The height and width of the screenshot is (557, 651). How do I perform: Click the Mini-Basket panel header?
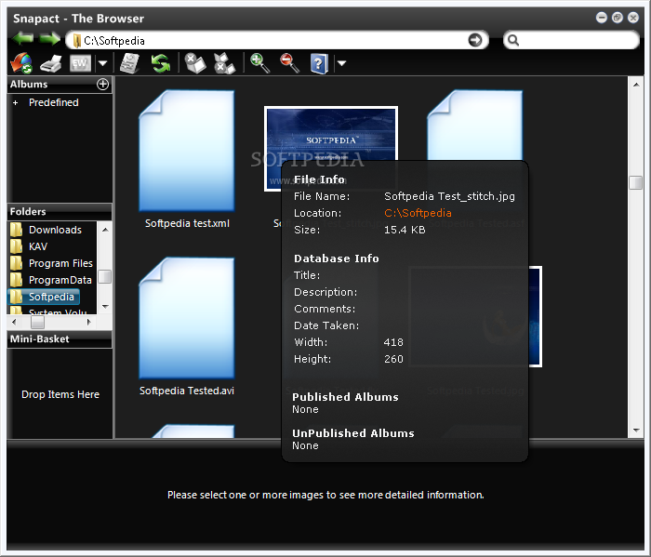60,339
